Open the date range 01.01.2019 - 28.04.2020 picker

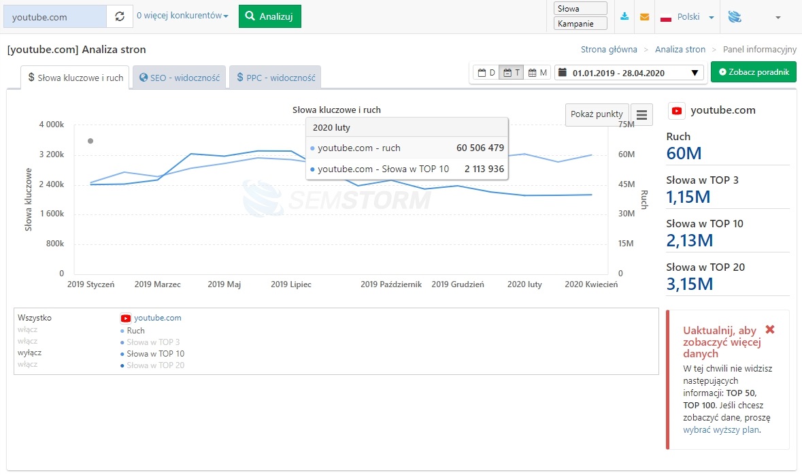(629, 73)
